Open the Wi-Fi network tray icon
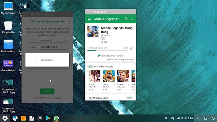Image resolution: width=217 pixels, height=122 pixels. (x=182, y=118)
